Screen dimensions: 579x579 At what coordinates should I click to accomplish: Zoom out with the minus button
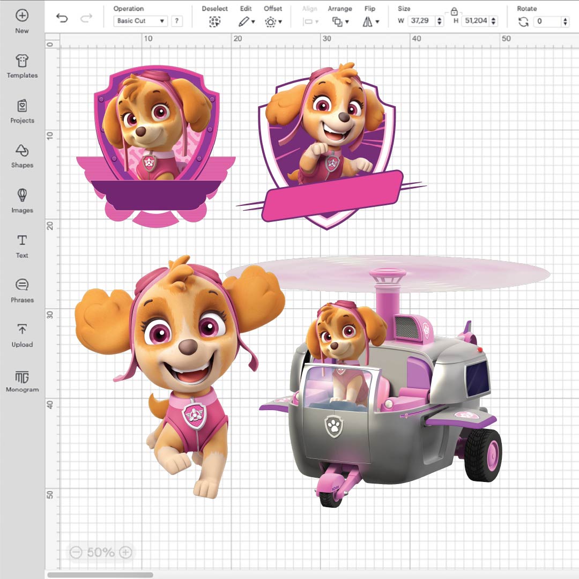76,552
